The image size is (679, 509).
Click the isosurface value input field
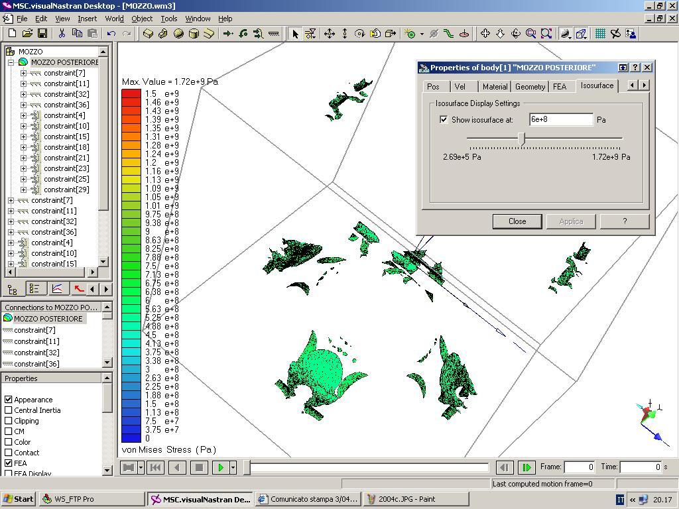pos(561,119)
